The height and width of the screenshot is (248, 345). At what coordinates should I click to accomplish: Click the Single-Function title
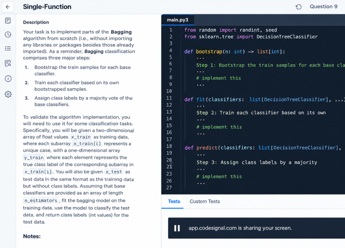pyautogui.click(x=47, y=7)
